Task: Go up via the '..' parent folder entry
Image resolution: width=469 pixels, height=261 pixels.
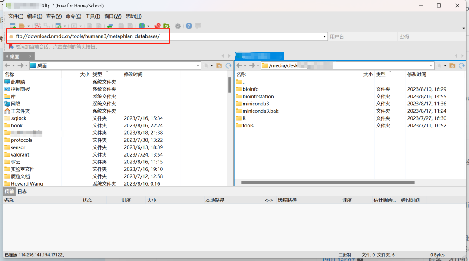Action: (x=241, y=82)
